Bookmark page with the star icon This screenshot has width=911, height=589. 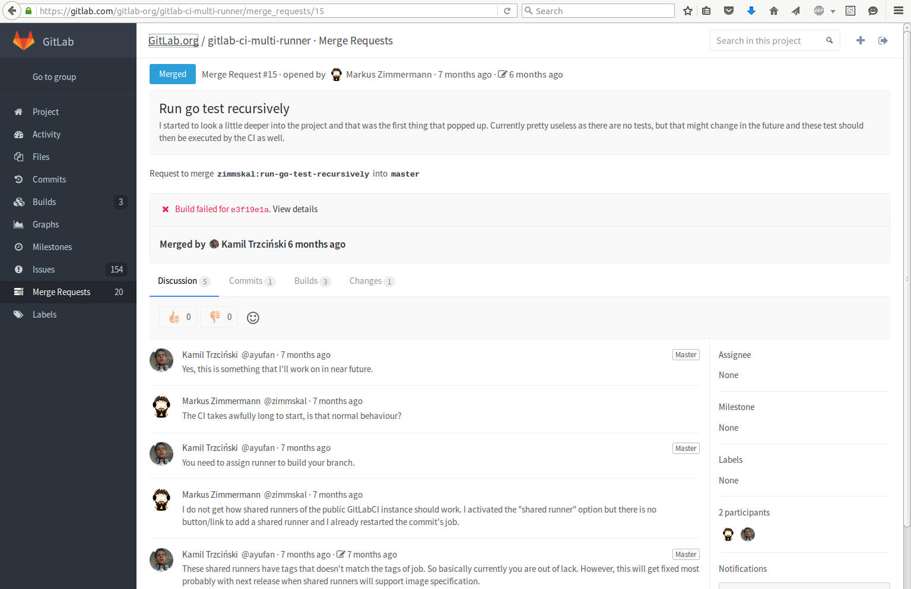point(688,11)
